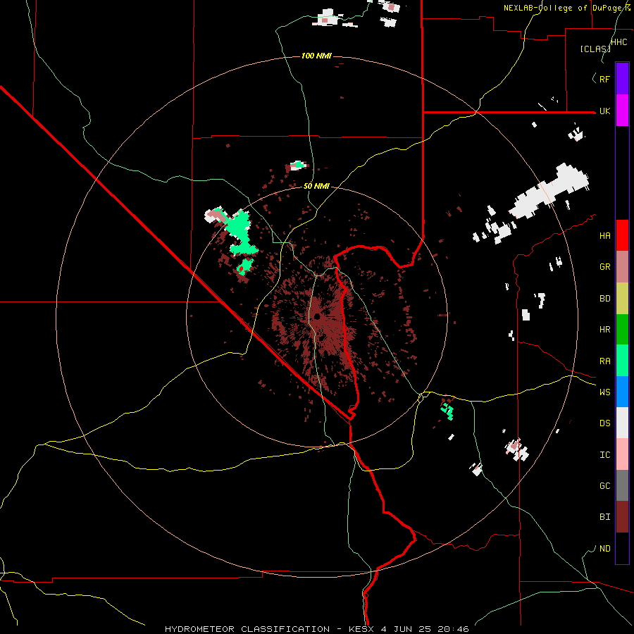Select the BD legend label
Image resolution: width=634 pixels, height=634 pixels.
[604, 299]
